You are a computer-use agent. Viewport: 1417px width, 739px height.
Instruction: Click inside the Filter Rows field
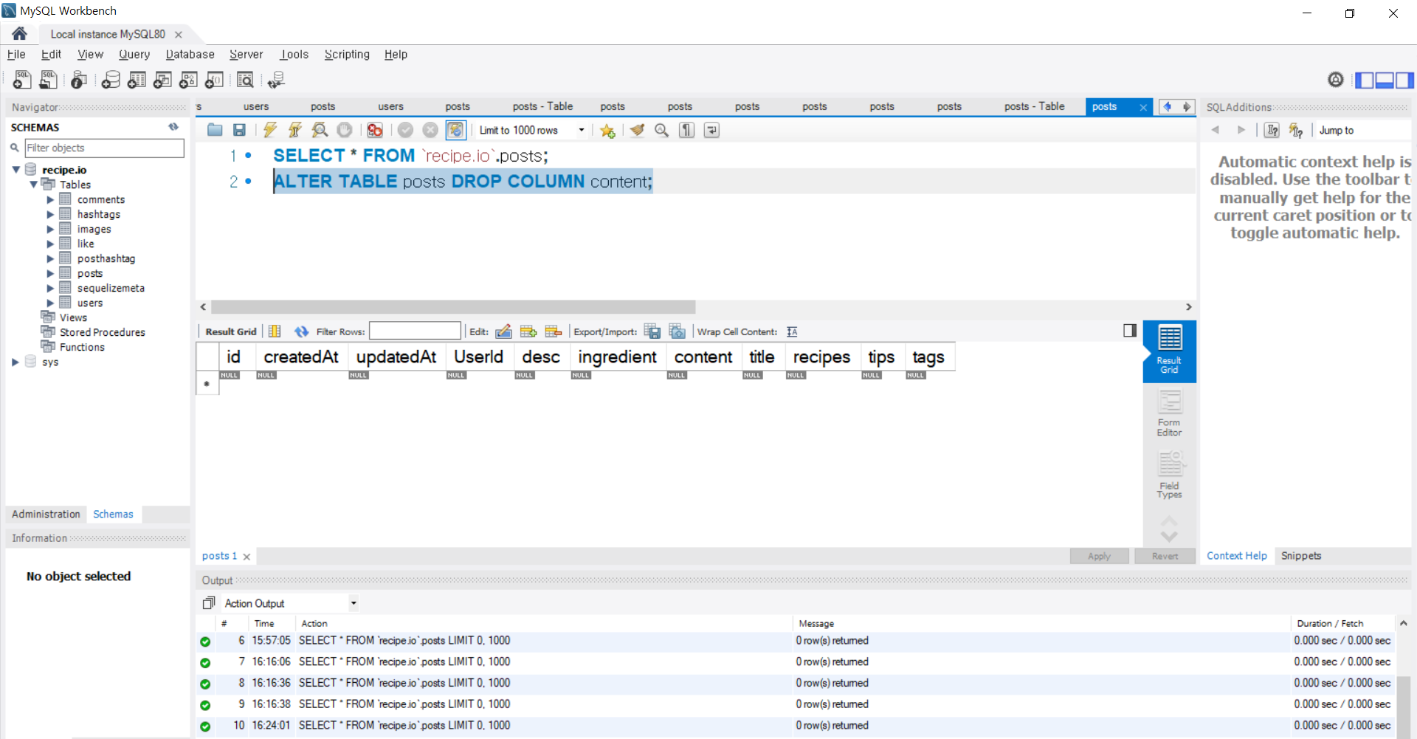coord(416,331)
